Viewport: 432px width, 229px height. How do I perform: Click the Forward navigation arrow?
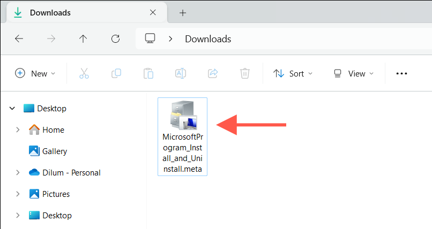(x=51, y=39)
